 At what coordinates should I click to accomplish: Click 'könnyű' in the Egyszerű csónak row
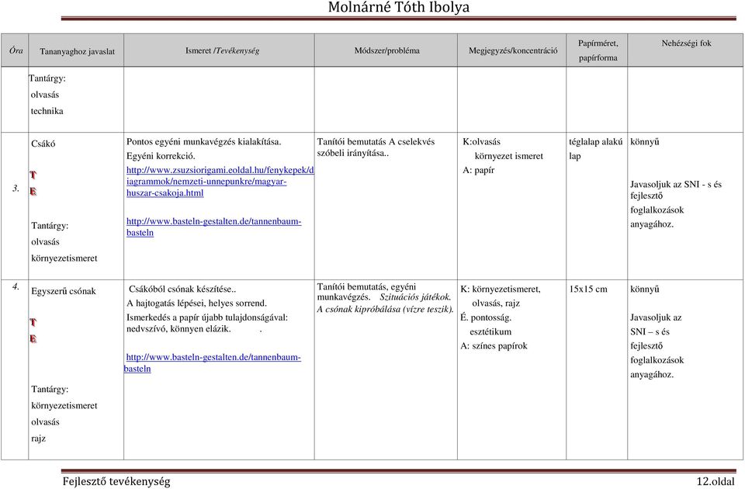point(645,289)
